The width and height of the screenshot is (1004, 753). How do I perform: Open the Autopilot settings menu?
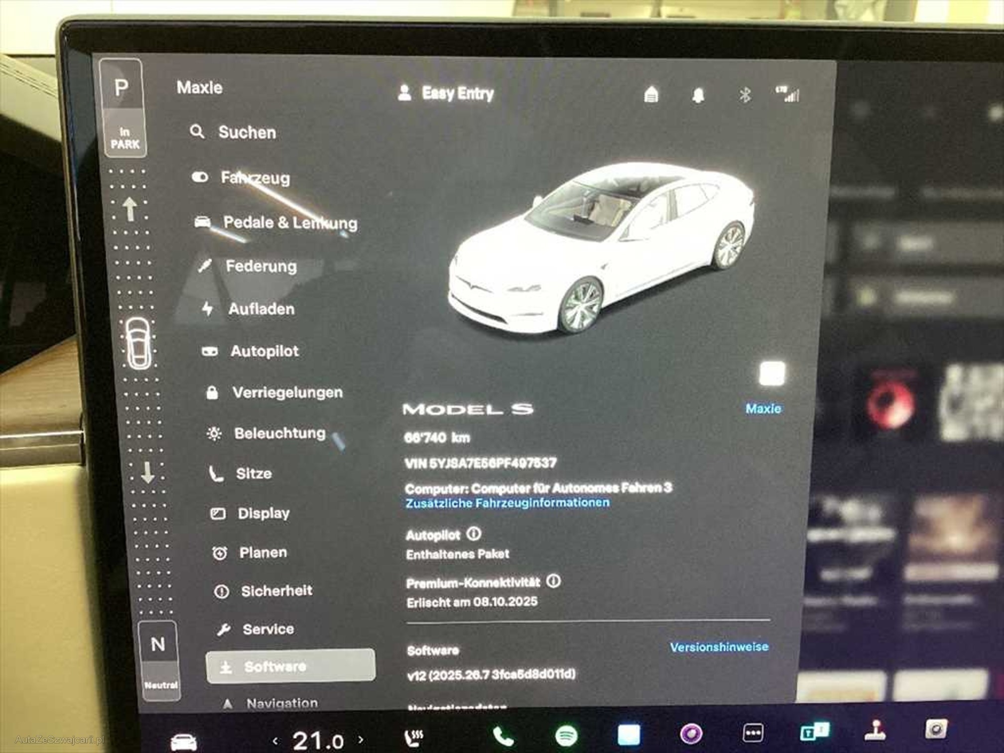(x=264, y=351)
